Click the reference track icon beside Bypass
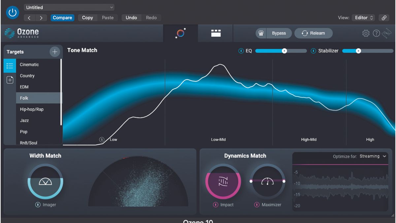The height and width of the screenshot is (223, 396). [261, 33]
